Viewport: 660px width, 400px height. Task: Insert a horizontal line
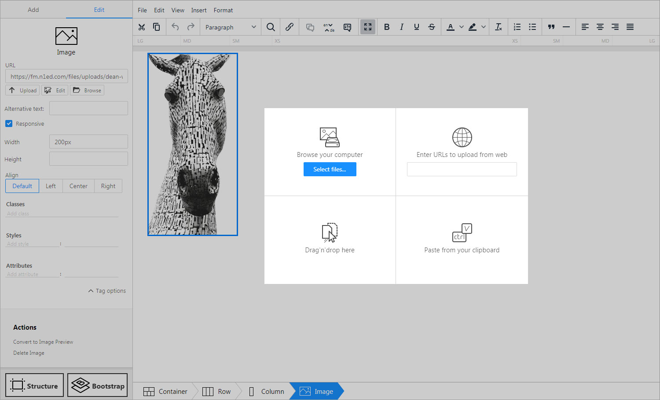coord(566,27)
